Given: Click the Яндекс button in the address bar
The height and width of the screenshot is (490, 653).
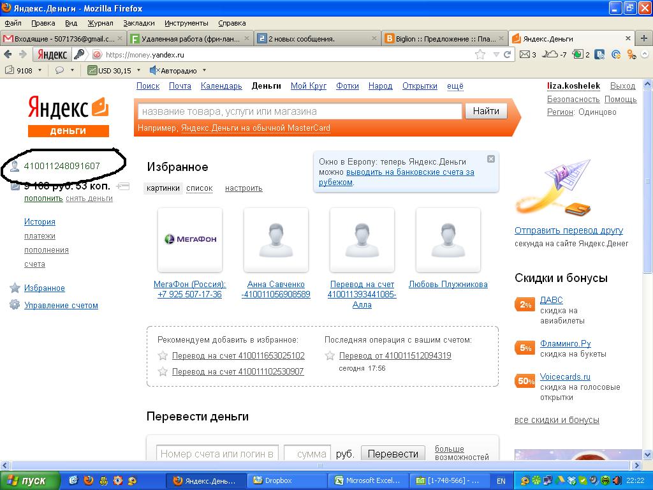Looking at the screenshot, I should coord(52,55).
